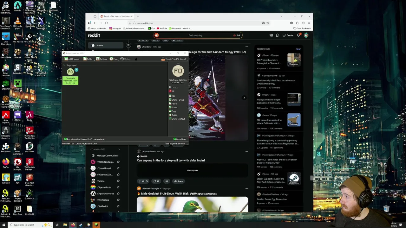Click the cat icon in Prism toolbar
Viewport: 406px width, 228px height.
pyautogui.click(x=136, y=59)
